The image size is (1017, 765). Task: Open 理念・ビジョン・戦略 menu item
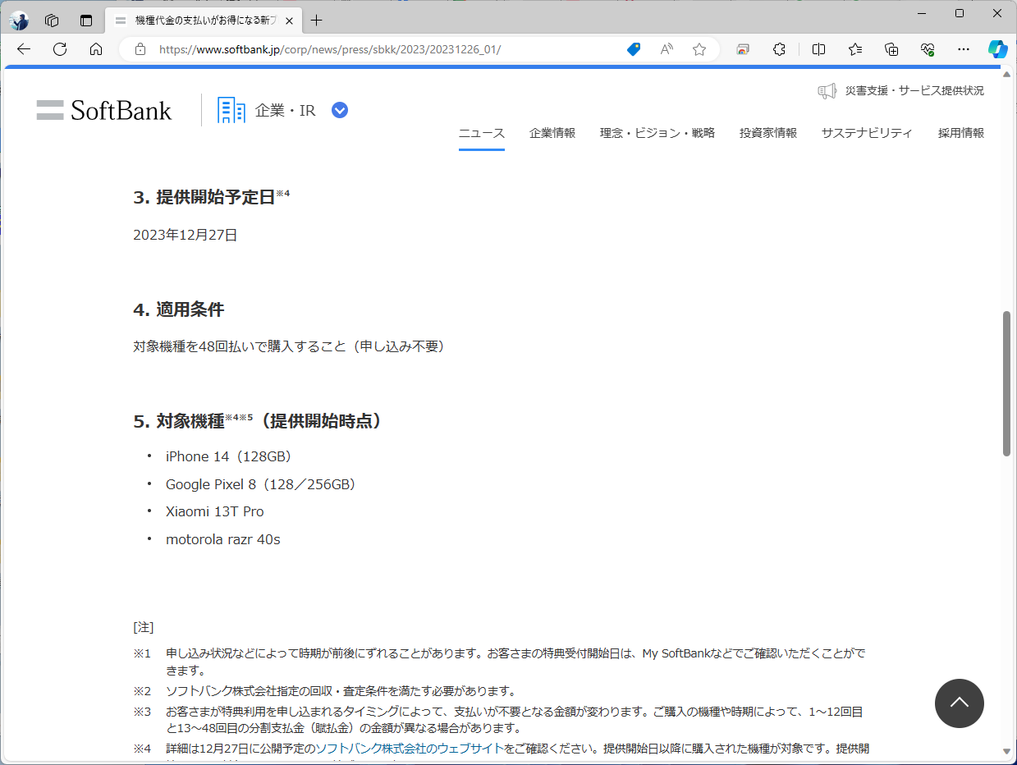657,133
